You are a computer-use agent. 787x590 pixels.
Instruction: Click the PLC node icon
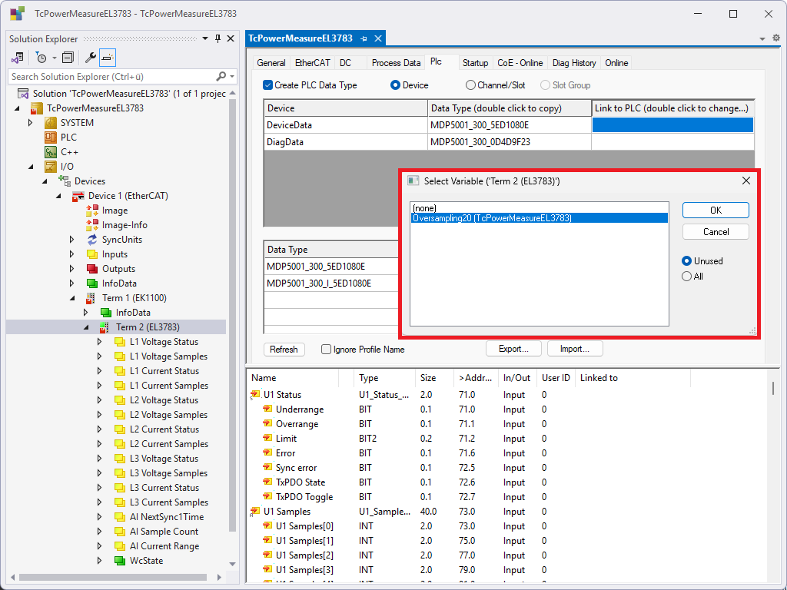coord(50,138)
